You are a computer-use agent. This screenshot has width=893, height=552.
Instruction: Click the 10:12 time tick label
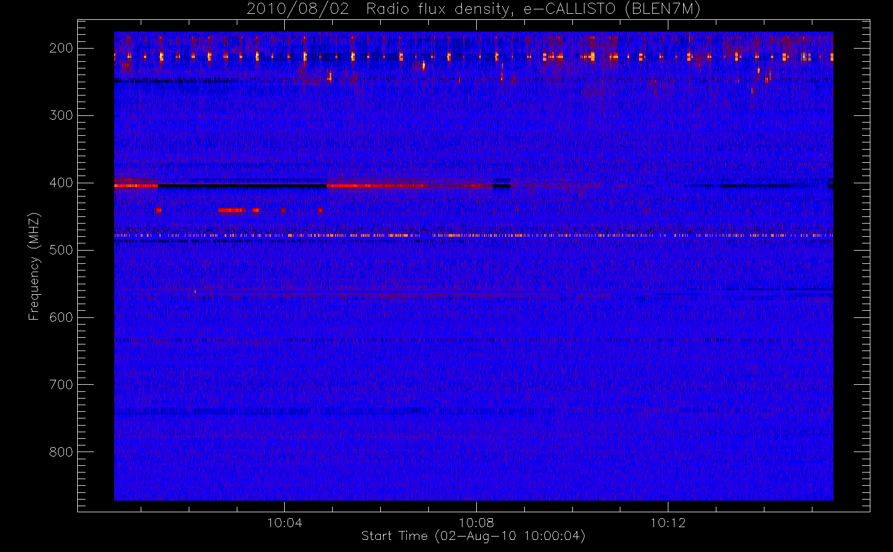[668, 523]
